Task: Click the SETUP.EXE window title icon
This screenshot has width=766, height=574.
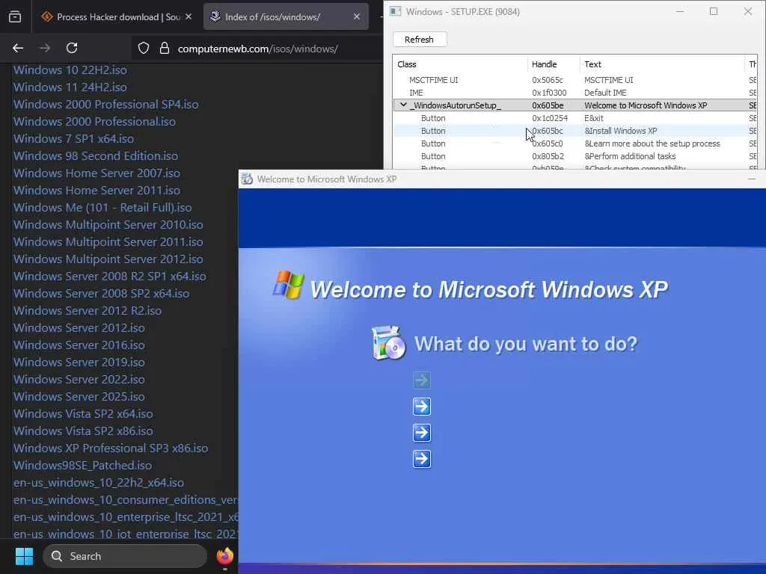Action: [x=395, y=12]
